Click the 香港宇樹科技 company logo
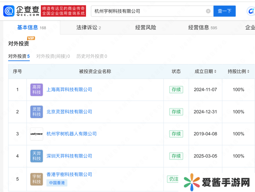This screenshot has width=255, height=192. [36, 179]
